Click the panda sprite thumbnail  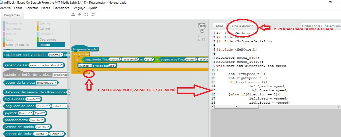coord(202,28)
